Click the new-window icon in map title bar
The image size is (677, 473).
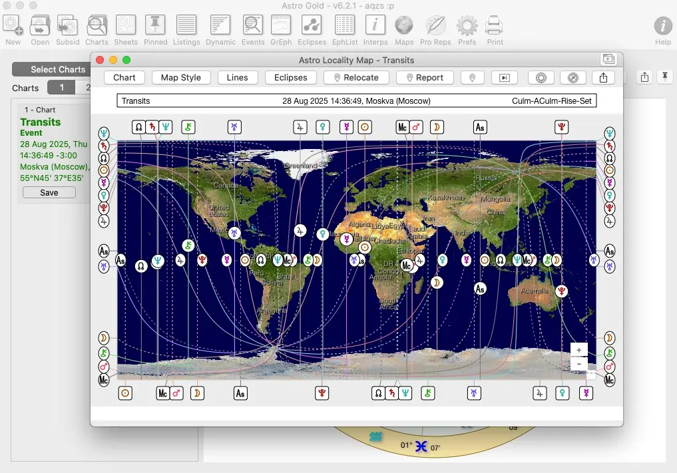click(608, 59)
